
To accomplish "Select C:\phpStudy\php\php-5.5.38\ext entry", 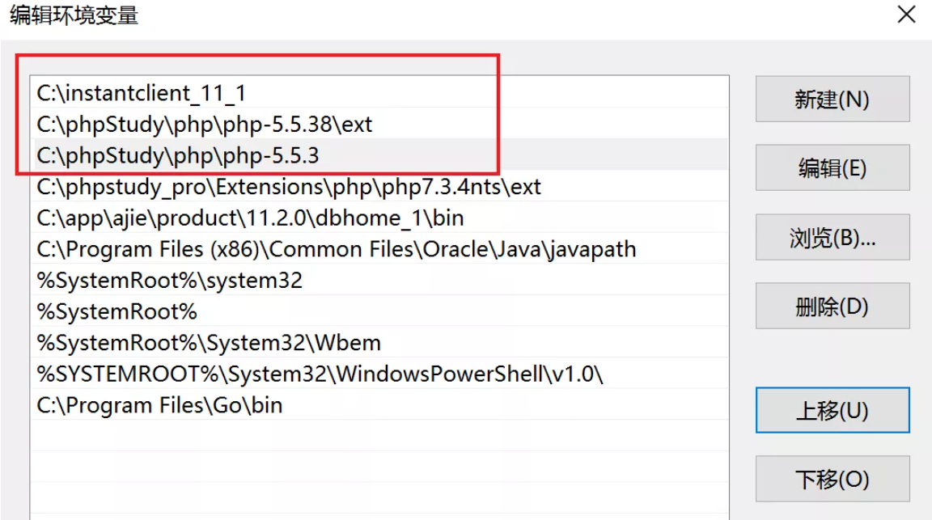I will click(x=379, y=124).
